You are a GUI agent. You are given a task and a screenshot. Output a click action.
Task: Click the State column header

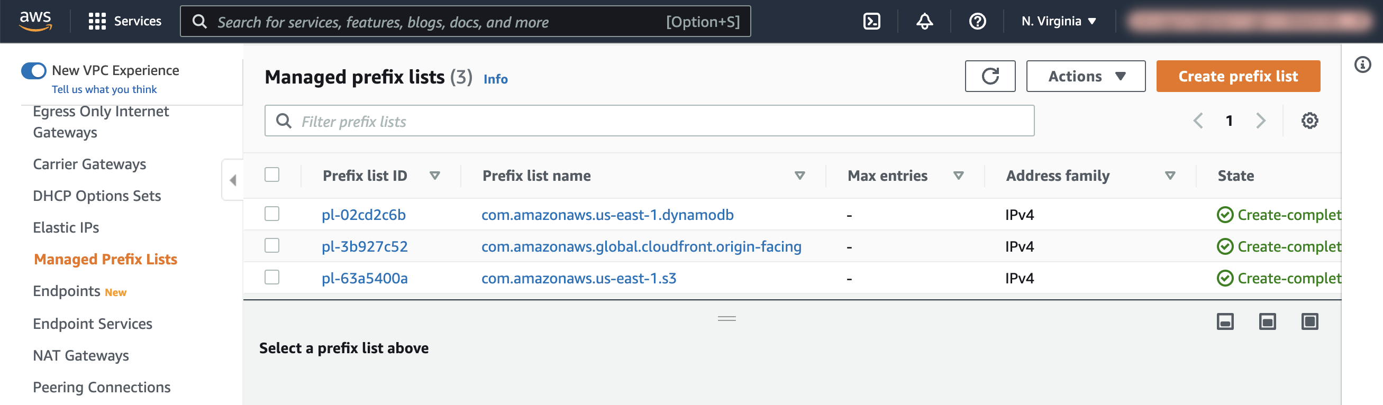click(x=1235, y=176)
